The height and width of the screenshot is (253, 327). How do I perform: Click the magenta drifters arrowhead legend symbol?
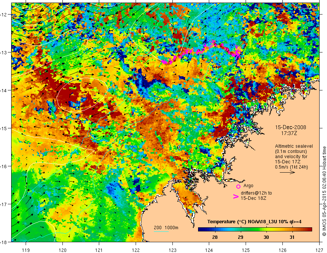pyautogui.click(x=236, y=196)
